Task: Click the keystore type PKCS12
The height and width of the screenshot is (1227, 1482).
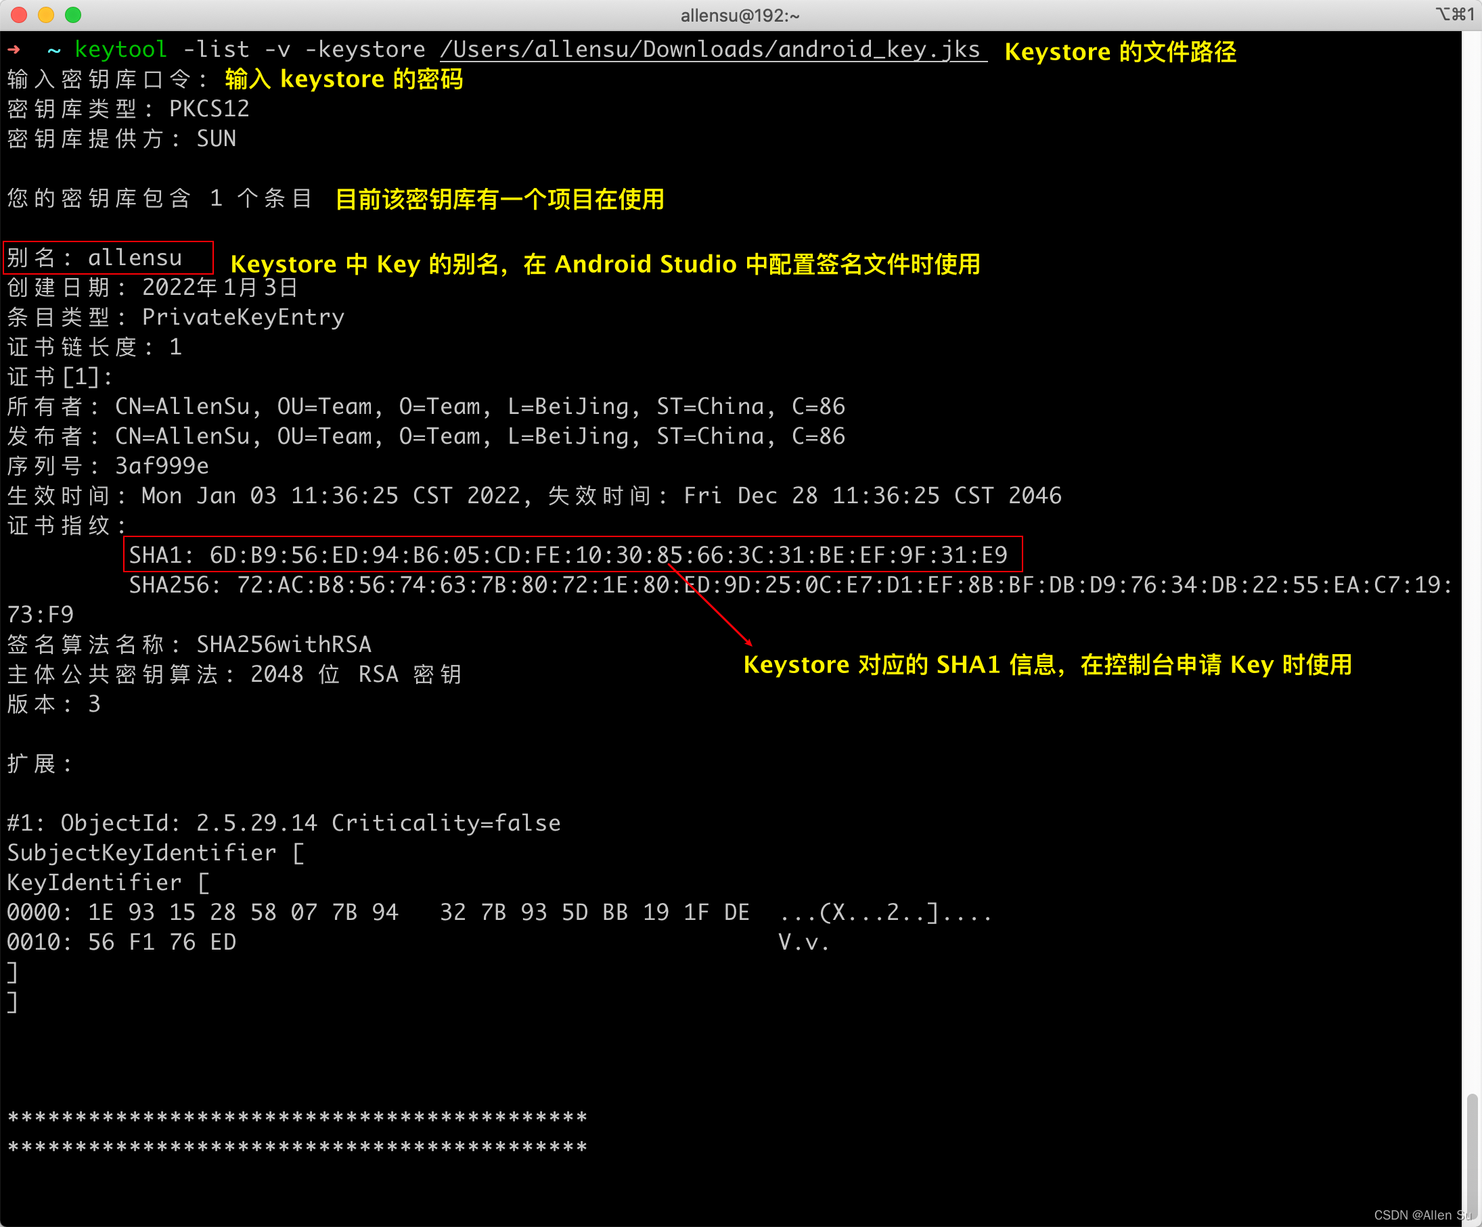Action: (x=209, y=110)
